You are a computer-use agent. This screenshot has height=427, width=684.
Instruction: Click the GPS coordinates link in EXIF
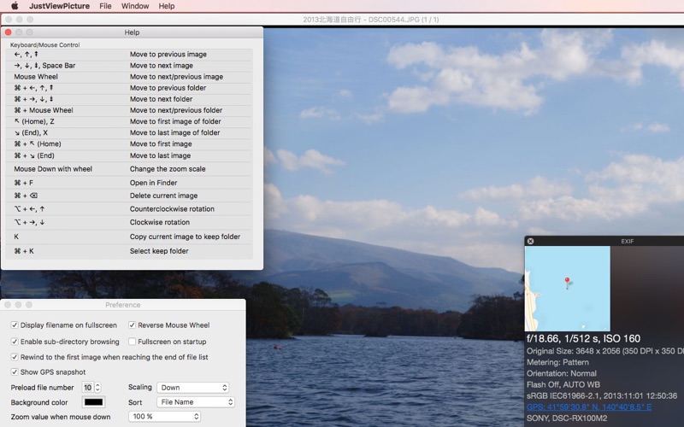pos(588,407)
